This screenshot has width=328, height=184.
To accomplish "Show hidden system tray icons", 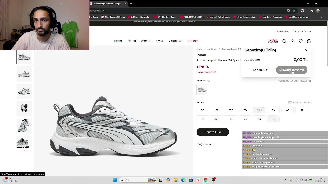I will 285,180.
